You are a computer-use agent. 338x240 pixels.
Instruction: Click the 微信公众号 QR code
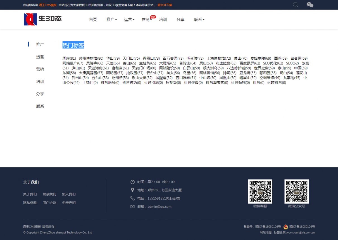(x=296, y=191)
